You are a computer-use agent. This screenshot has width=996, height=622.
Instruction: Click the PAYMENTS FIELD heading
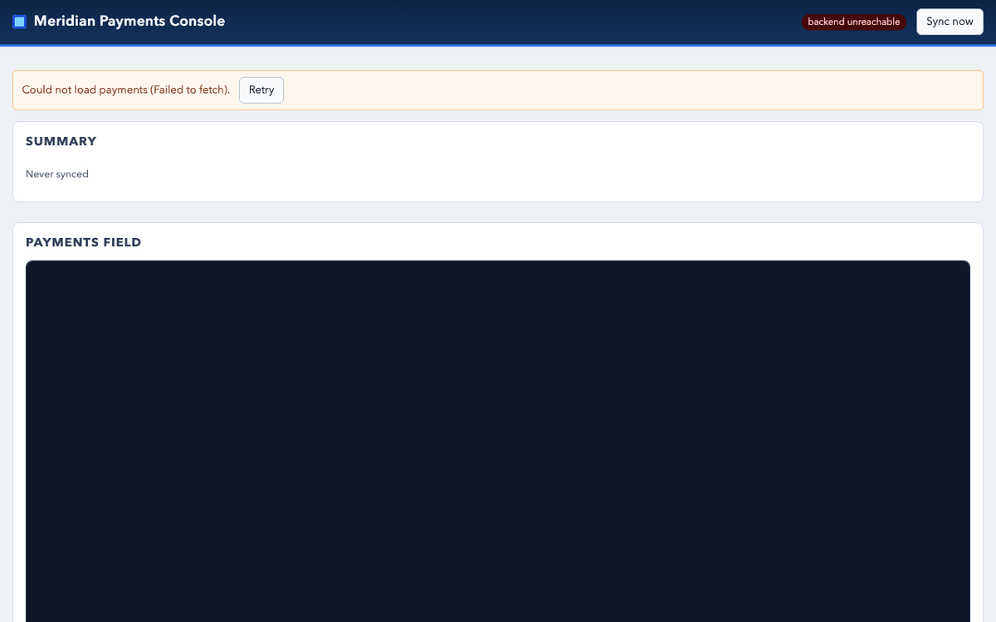pyautogui.click(x=84, y=243)
